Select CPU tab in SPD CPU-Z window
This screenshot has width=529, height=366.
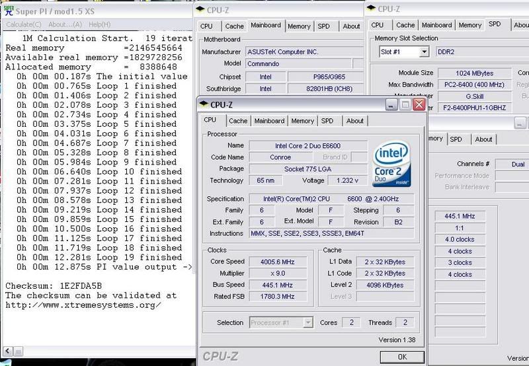point(377,25)
